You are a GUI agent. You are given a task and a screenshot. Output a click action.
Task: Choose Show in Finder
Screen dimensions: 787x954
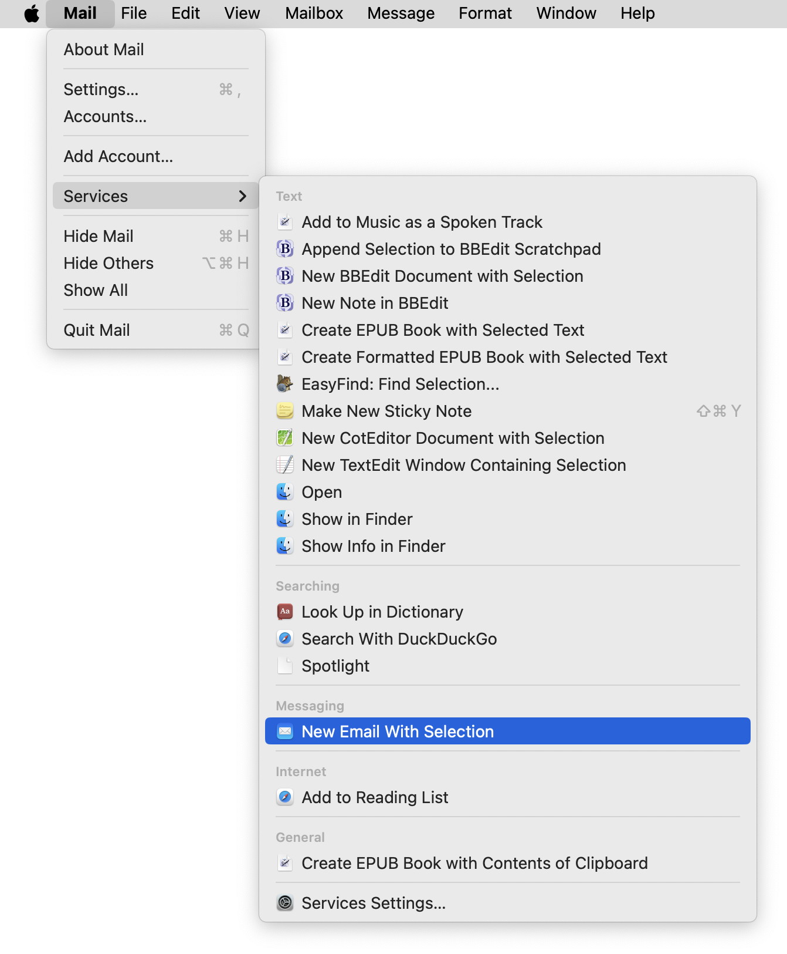(508, 519)
